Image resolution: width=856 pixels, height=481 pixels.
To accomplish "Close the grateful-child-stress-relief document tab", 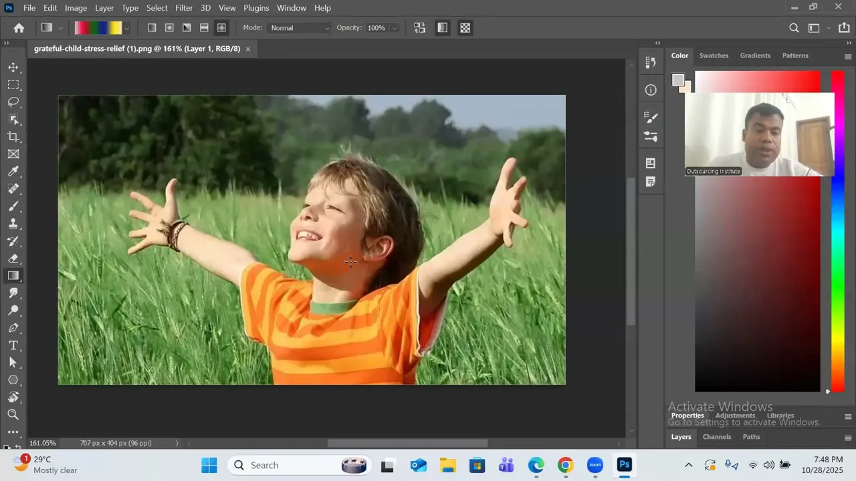I will pyautogui.click(x=248, y=49).
